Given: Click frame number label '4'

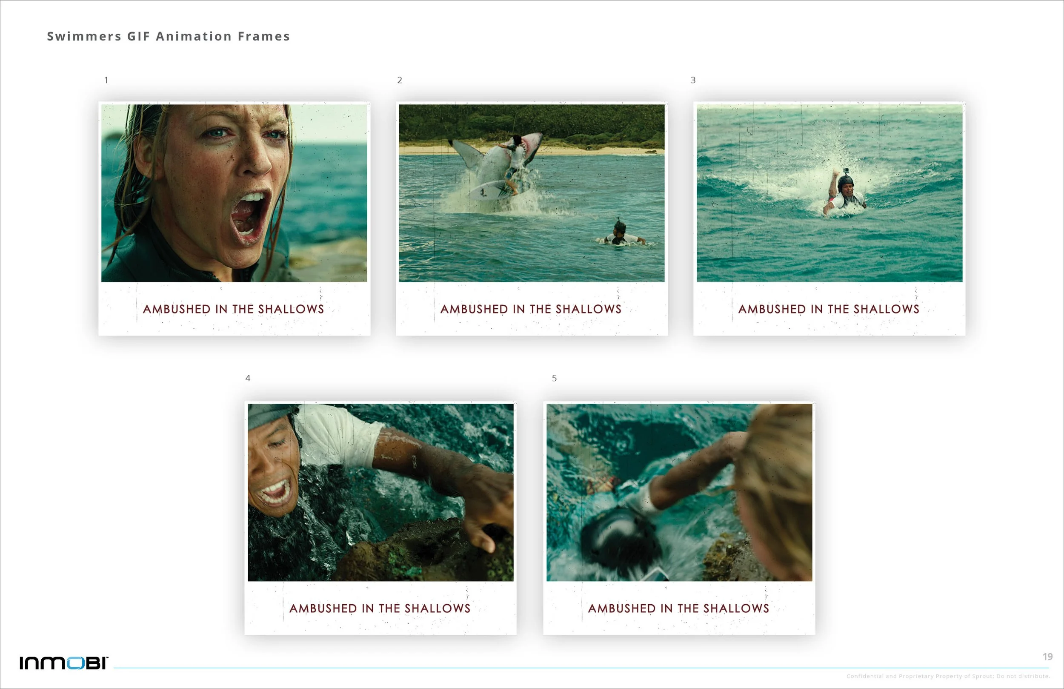Looking at the screenshot, I should pyautogui.click(x=248, y=378).
